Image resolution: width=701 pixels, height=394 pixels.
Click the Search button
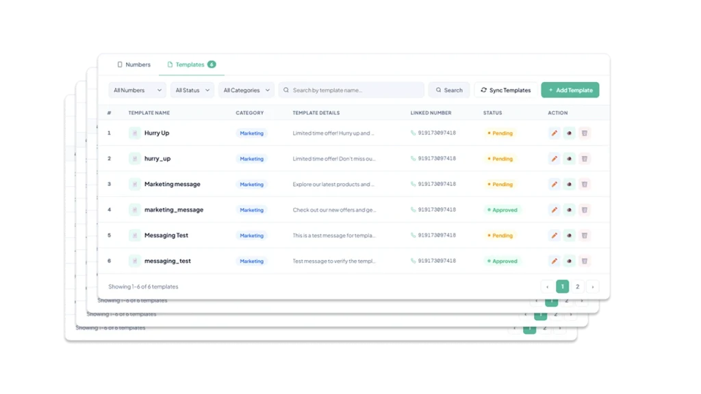(x=448, y=90)
